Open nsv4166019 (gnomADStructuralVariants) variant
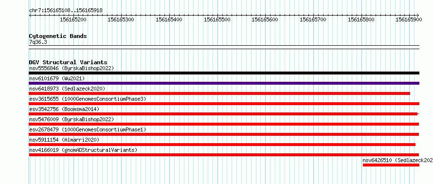This screenshot has height=184, width=433. 83,150
